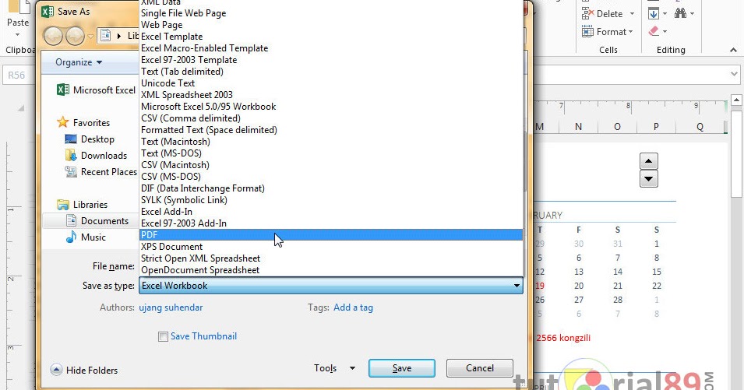
Task: Open the Music library
Action: click(86, 237)
